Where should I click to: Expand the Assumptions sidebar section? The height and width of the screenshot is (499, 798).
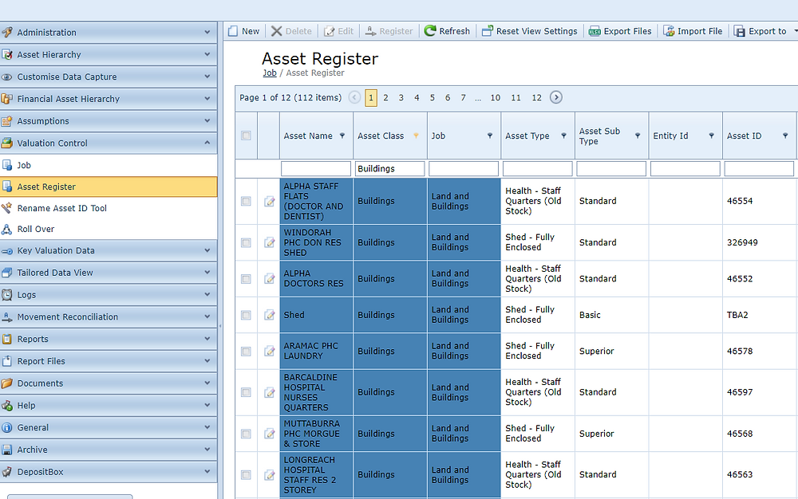pos(109,121)
